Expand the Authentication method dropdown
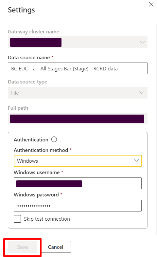Viewport: 157px width, 257px height. (78, 161)
